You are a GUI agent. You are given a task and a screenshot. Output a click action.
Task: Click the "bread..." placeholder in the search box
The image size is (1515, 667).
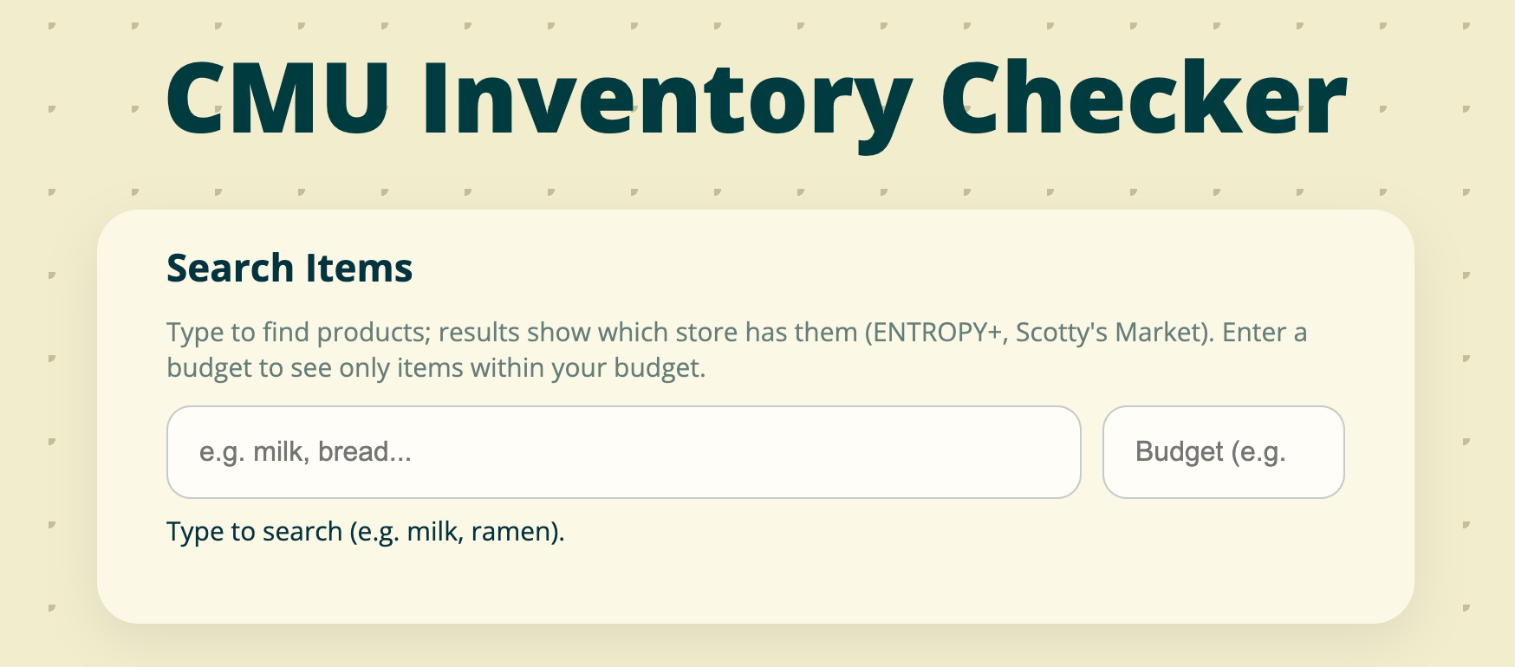pyautogui.click(x=365, y=452)
